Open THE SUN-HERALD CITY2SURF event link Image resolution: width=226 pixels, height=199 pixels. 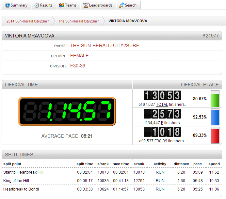tap(105, 46)
